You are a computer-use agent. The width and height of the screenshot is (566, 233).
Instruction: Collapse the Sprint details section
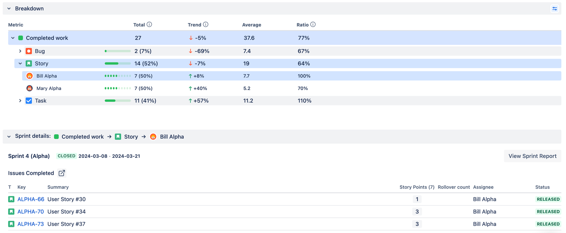point(9,137)
